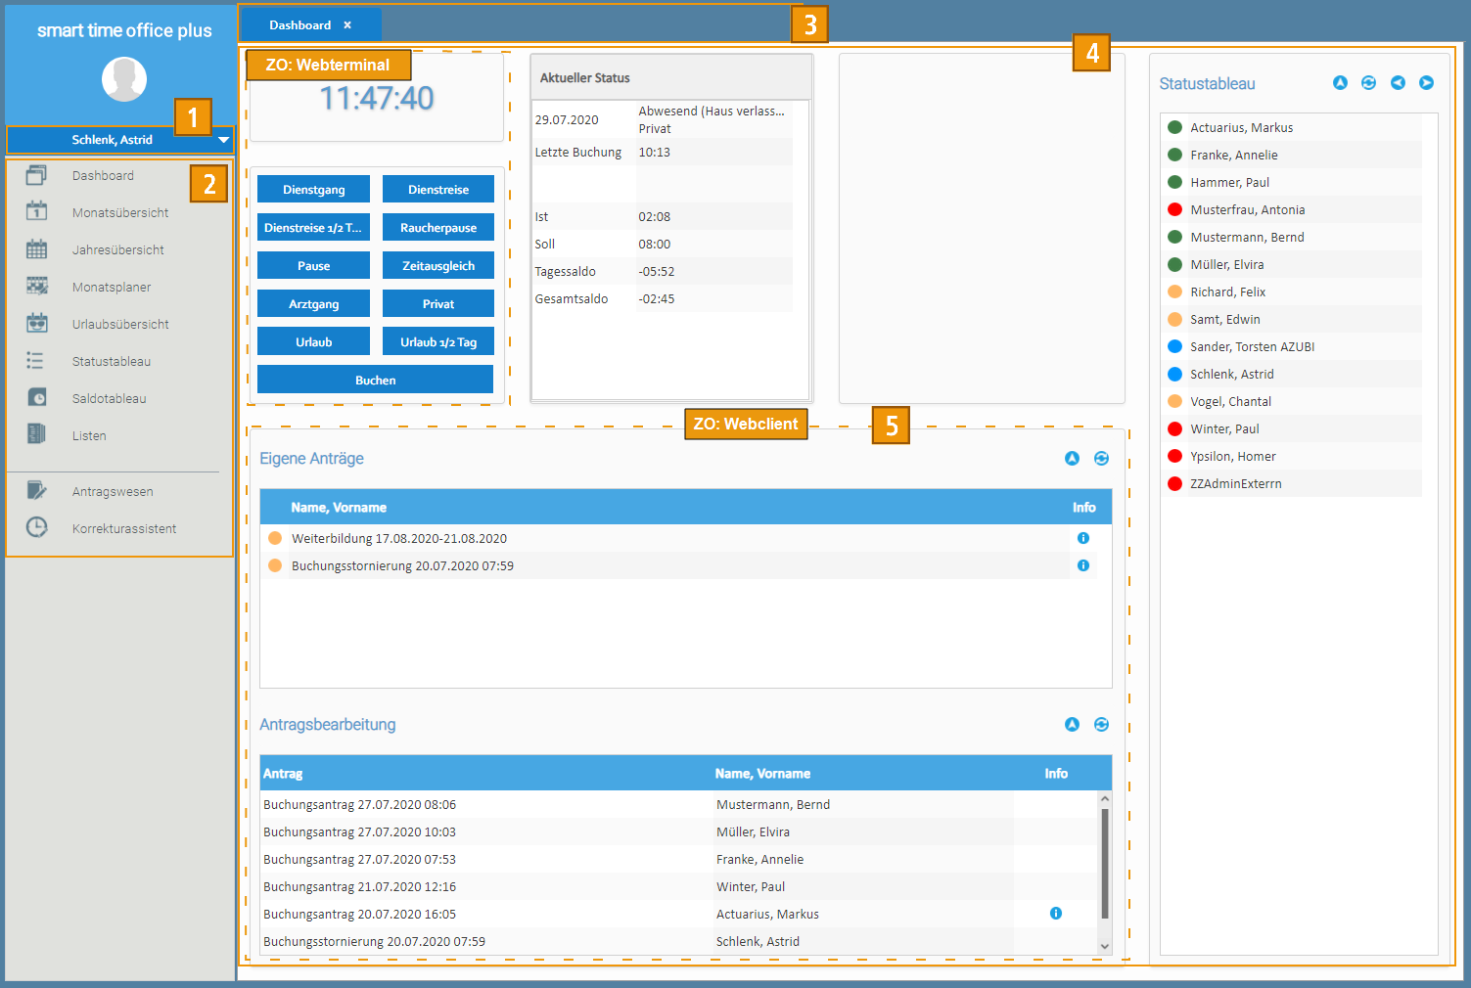Click the Statustableau right arrow icon
This screenshot has width=1471, height=988.
click(1426, 83)
